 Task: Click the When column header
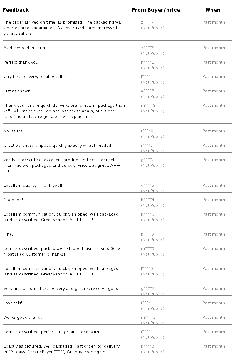point(213,10)
